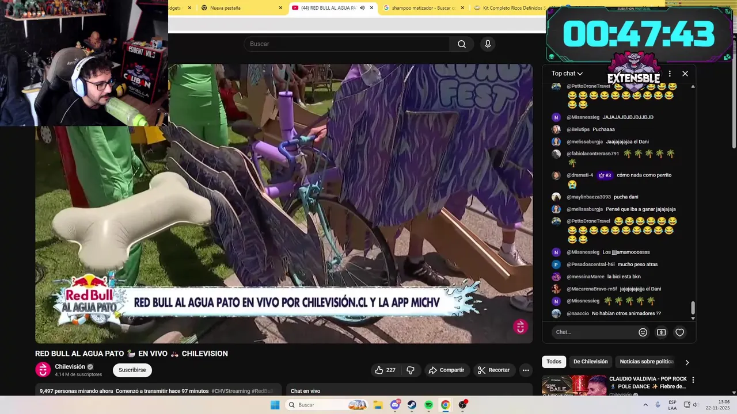Click the system tray microphone icon
This screenshot has width=737, height=414.
click(658, 405)
